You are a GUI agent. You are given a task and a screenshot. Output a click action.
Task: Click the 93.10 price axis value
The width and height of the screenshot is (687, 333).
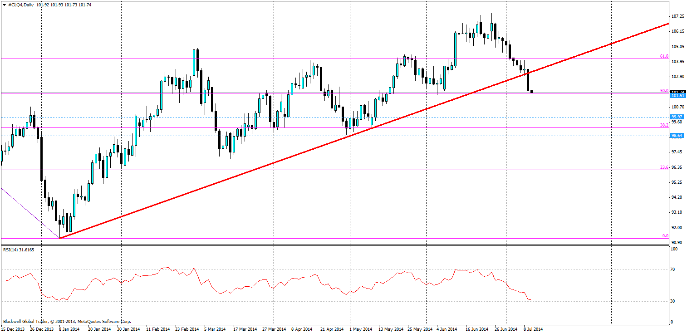pyautogui.click(x=677, y=212)
